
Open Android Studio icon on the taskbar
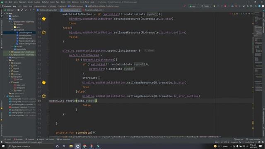click(78, 146)
